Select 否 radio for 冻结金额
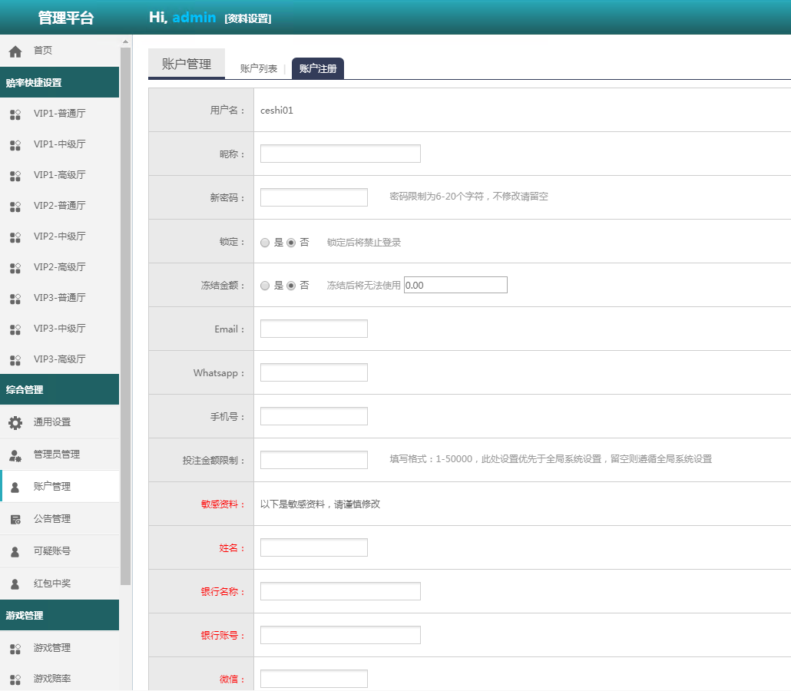Screen dimensions: 791x691 coord(291,286)
